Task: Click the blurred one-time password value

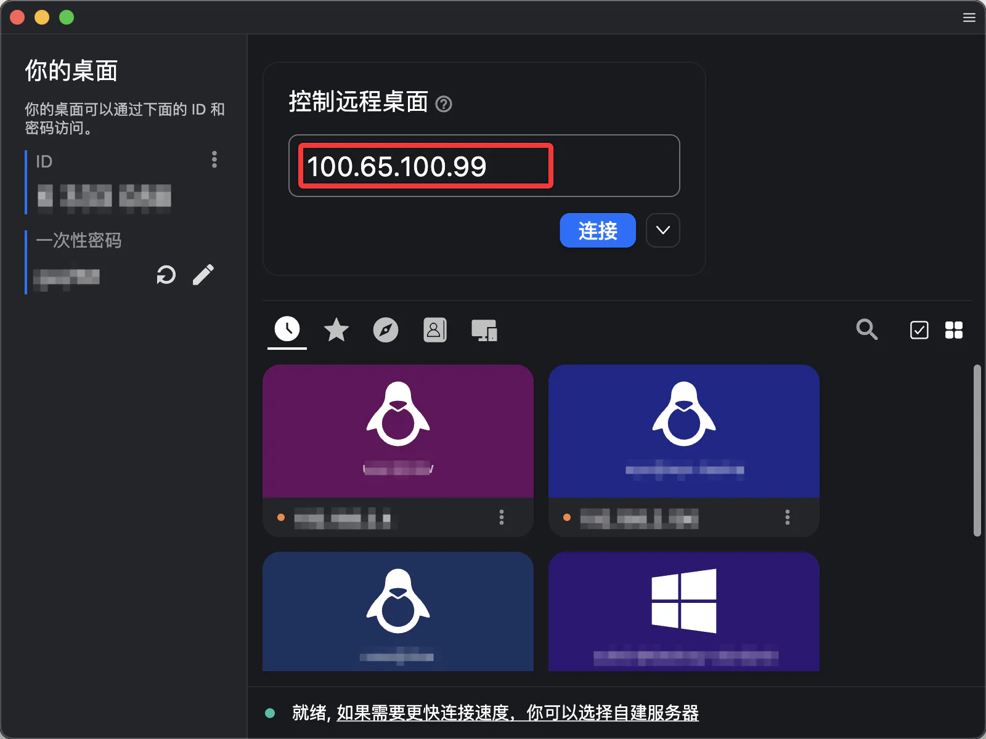Action: pyautogui.click(x=67, y=278)
